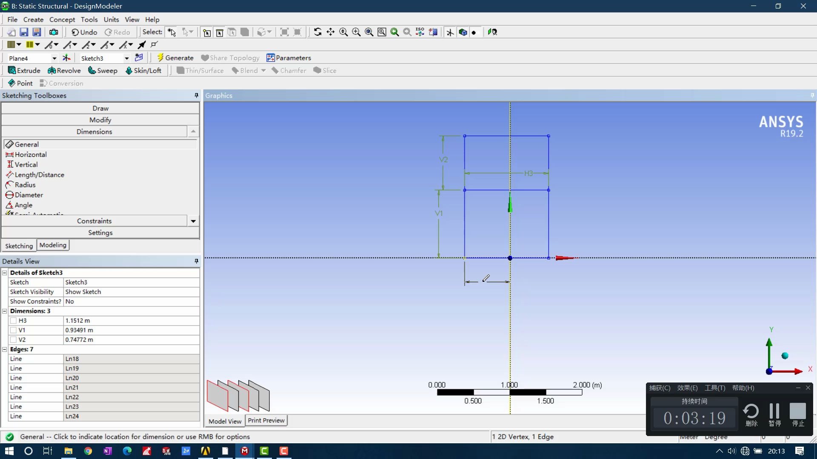Open the face color dropdown arrow
Viewport: 817px width, 459px height.
(19, 45)
